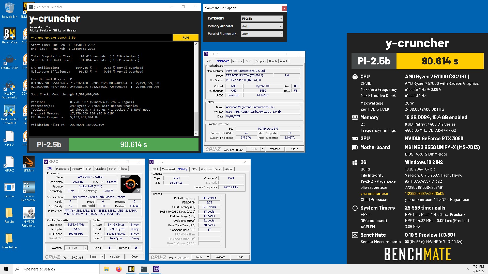Launch BenchMate from desktop shortcut
Viewport: 488px width, 274px height.
(9, 36)
